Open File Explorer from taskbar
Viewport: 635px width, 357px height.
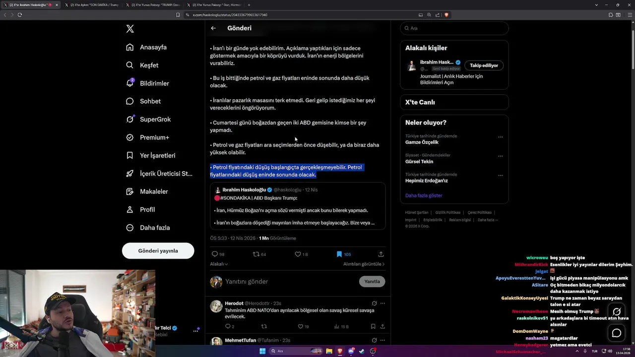coord(329,351)
